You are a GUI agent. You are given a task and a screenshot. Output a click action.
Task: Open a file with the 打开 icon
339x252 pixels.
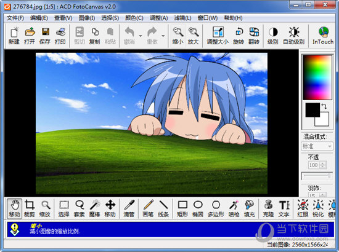pos(30,36)
